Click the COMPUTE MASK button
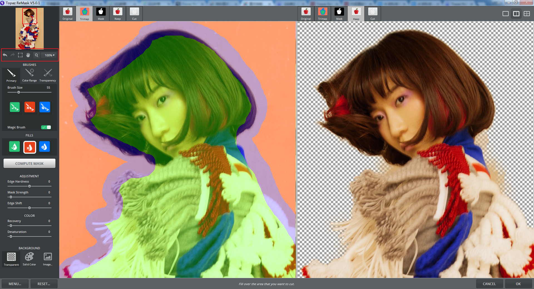Viewport: 534px width, 289px height. click(x=29, y=163)
